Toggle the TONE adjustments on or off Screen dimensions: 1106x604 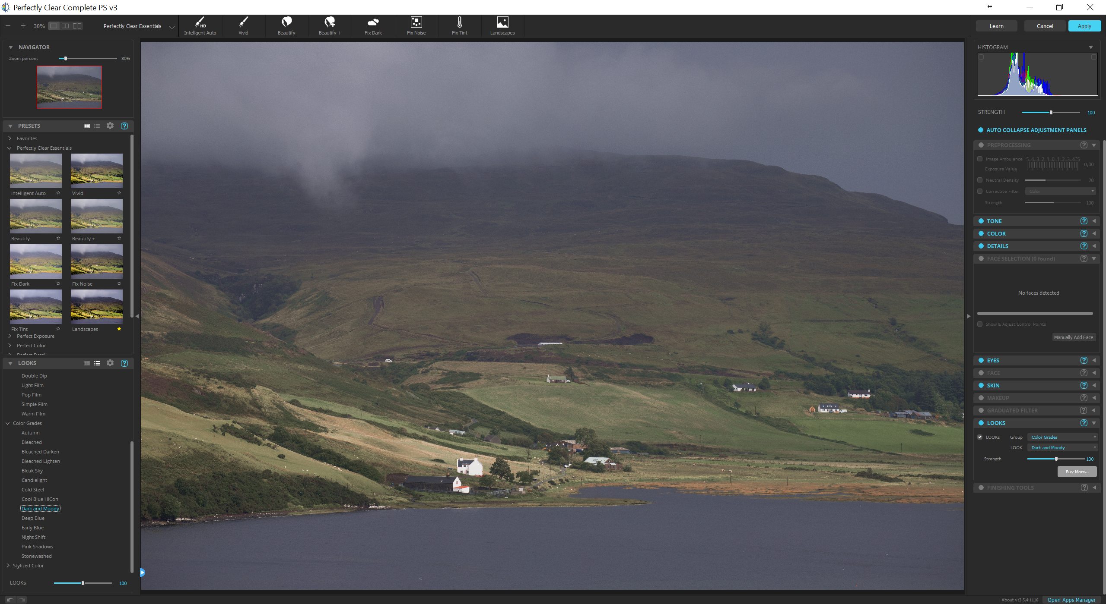[981, 221]
